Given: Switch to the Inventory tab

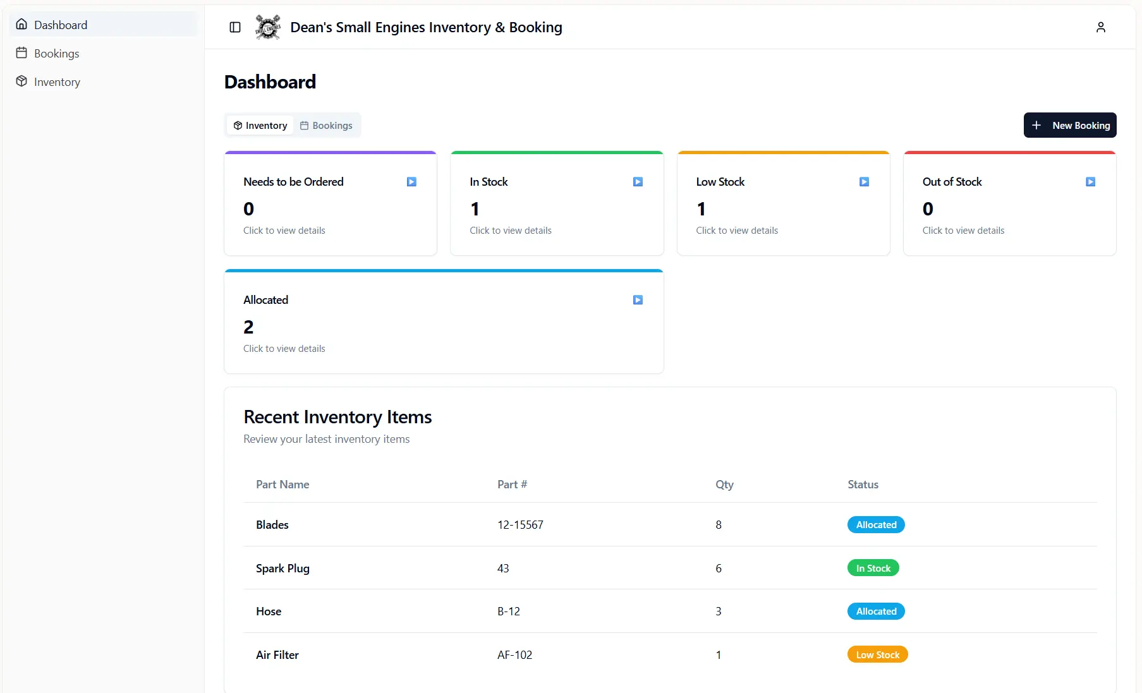Looking at the screenshot, I should point(259,125).
